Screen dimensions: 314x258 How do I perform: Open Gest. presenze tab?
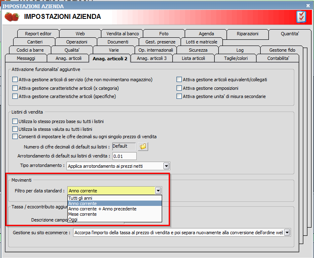tap(160, 42)
